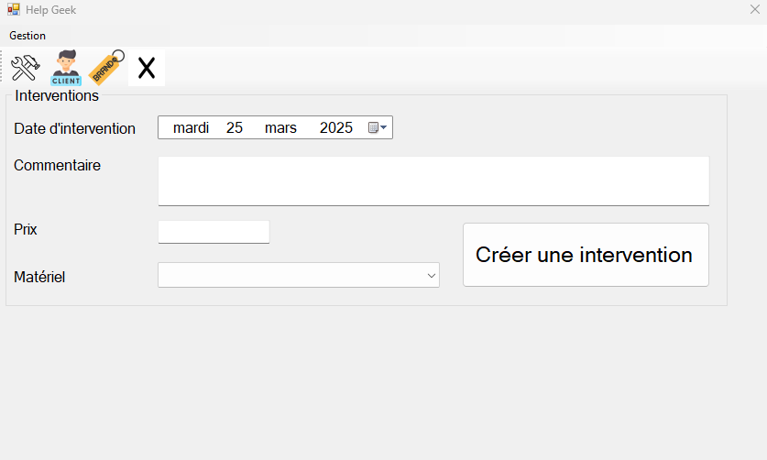Click the Interventions group box title
Viewport: 767px width, 460px height.
click(x=57, y=95)
